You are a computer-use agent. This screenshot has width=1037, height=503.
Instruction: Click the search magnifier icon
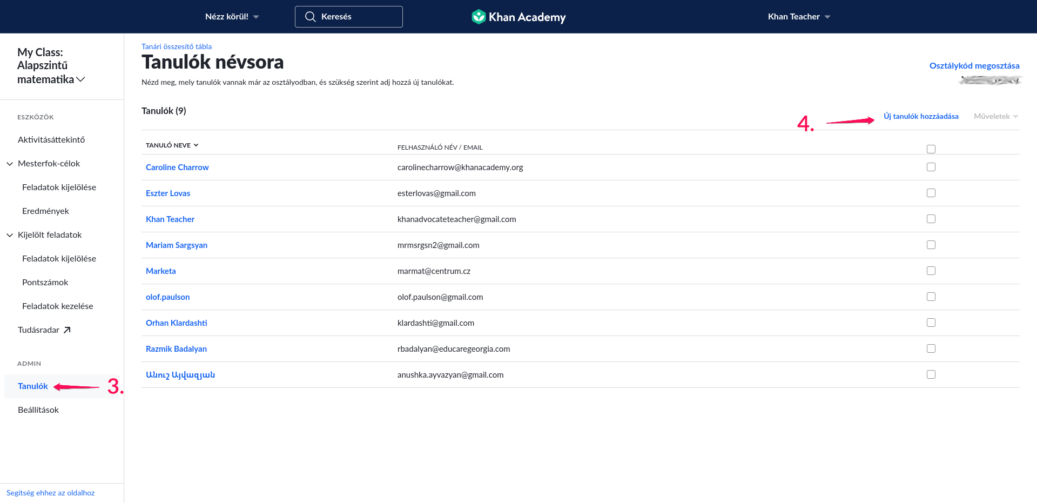click(x=311, y=17)
